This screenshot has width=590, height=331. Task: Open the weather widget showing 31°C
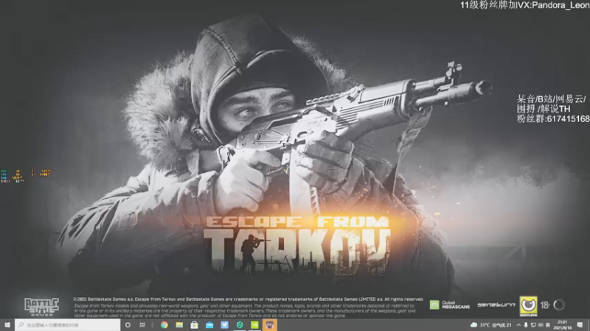coord(491,325)
